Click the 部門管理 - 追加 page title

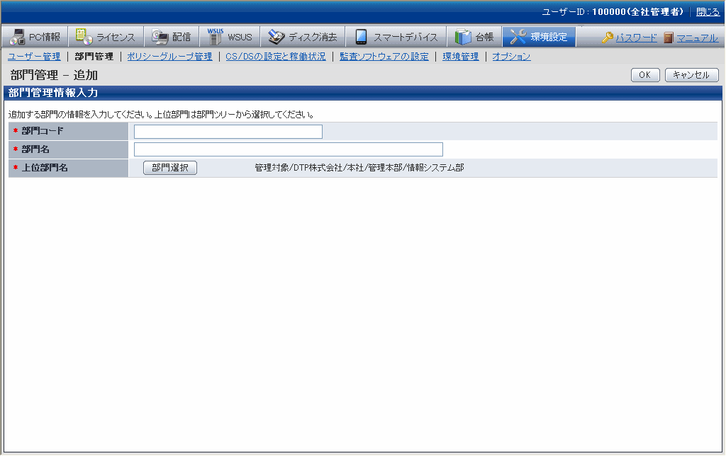[54, 75]
